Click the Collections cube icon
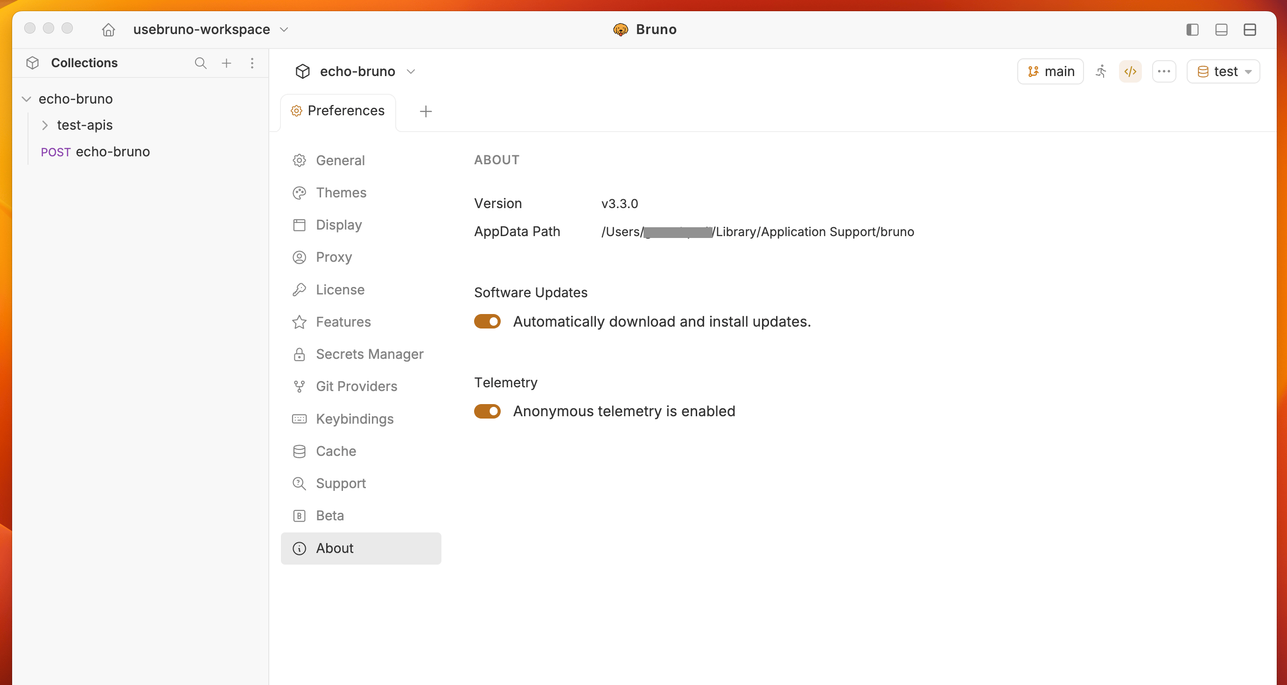Image resolution: width=1287 pixels, height=685 pixels. click(x=33, y=63)
